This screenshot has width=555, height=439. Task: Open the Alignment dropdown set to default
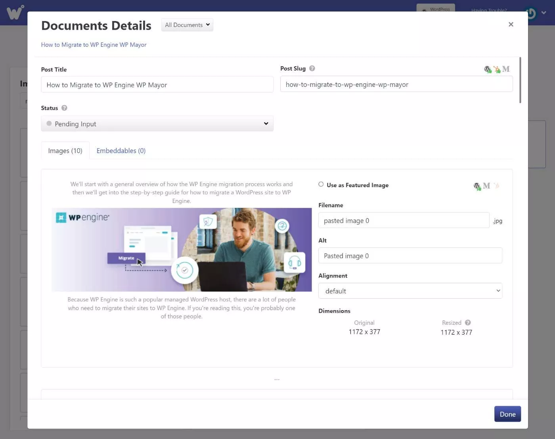pyautogui.click(x=410, y=291)
